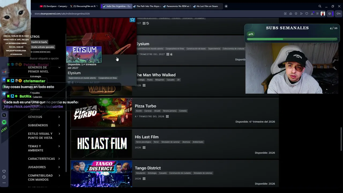343x193 pixels.
Task: Add page to bookmarks with heart icon
Action: tap(307, 14)
